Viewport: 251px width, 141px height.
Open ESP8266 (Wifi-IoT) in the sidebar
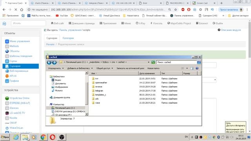click(20, 103)
